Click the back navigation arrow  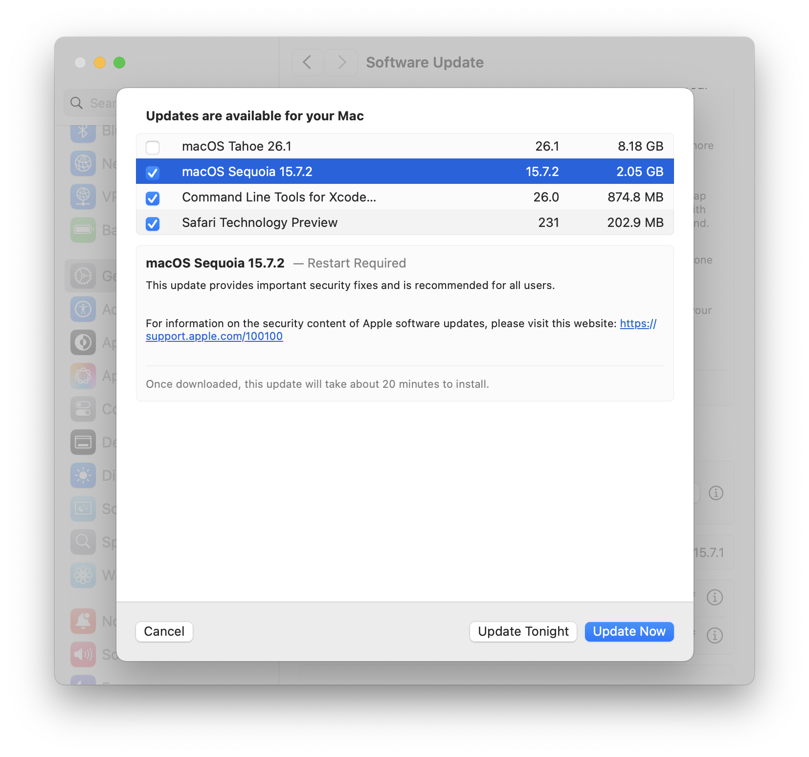[307, 63]
